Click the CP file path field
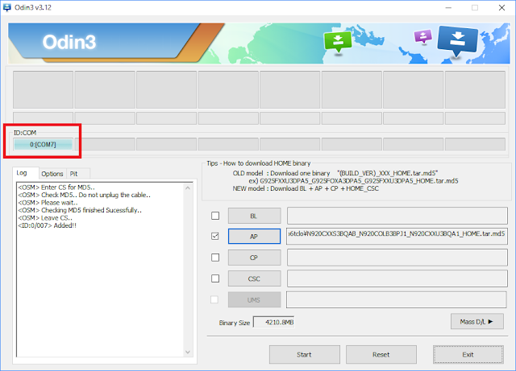This screenshot has height=371, width=516. (x=397, y=258)
